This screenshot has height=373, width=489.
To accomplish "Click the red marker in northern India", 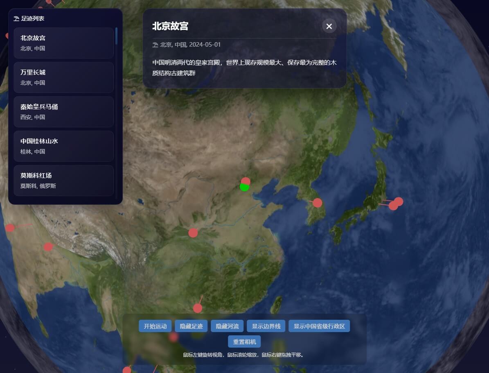I will pos(48,247).
